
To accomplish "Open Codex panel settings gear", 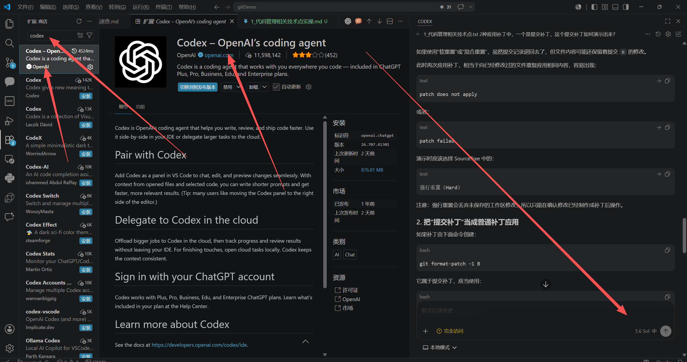I will (668, 34).
